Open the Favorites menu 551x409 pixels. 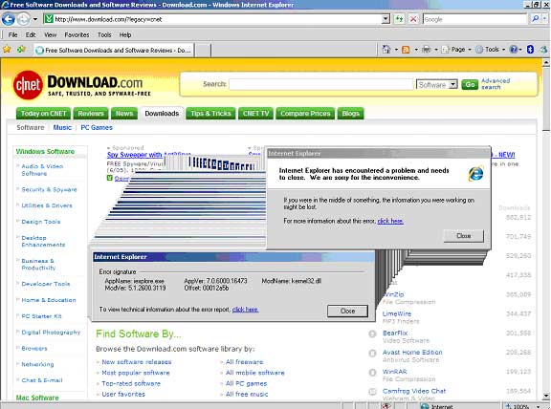coord(77,34)
